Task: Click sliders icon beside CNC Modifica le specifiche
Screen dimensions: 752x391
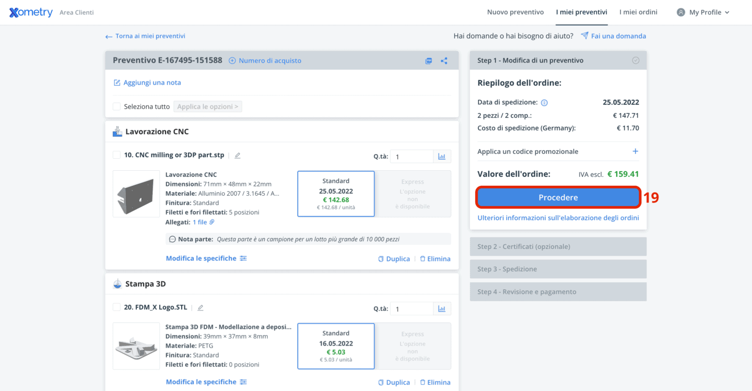Action: pos(243,258)
